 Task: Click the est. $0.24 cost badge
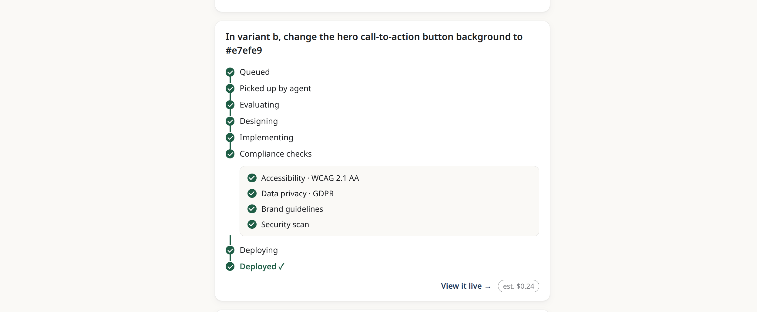[x=518, y=286]
